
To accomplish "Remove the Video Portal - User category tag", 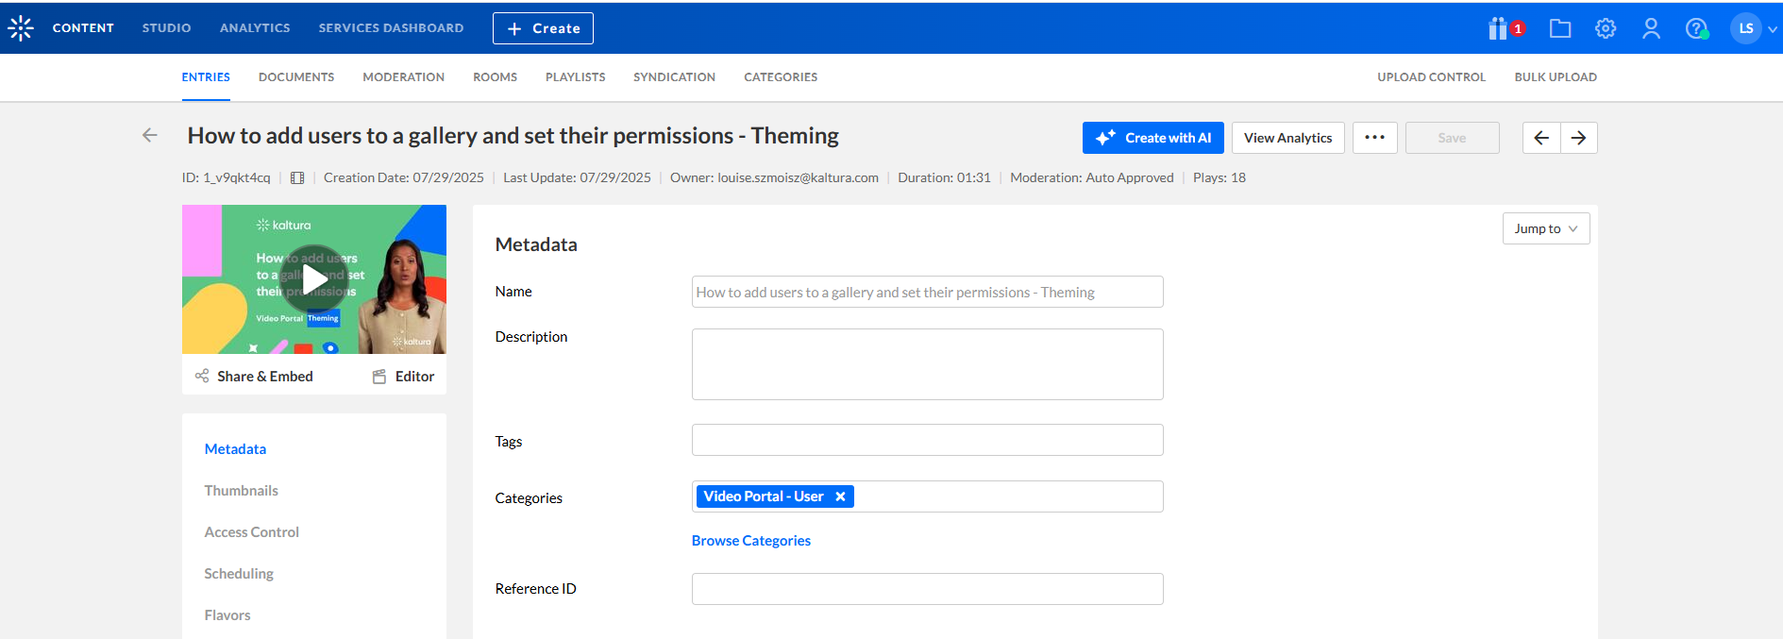I will pyautogui.click(x=840, y=496).
